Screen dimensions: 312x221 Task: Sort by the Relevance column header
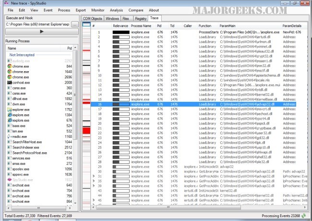[120, 26]
